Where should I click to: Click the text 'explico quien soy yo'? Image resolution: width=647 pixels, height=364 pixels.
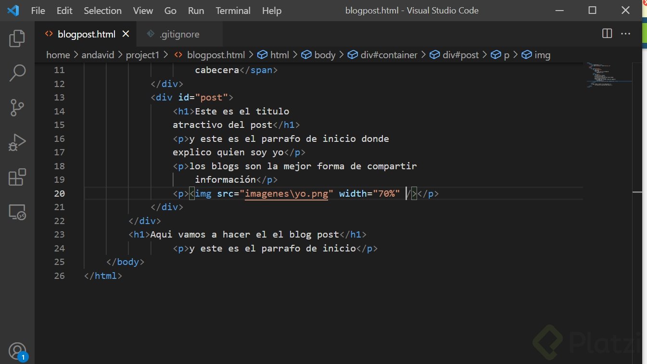[x=228, y=152]
